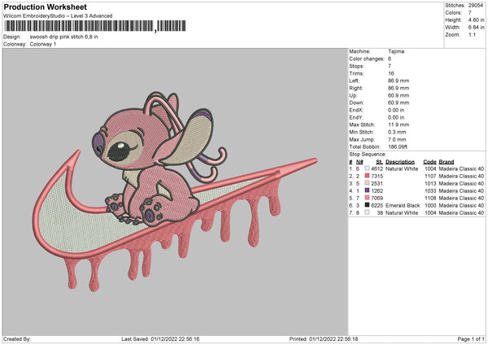488x345 pixels.
Task: Select the purple 1262 thread swatch
Action: click(x=368, y=190)
